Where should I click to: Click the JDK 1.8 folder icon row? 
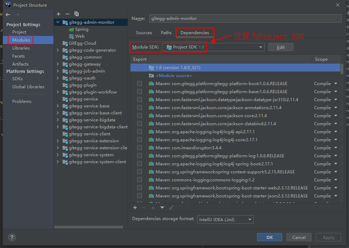(x=151, y=68)
